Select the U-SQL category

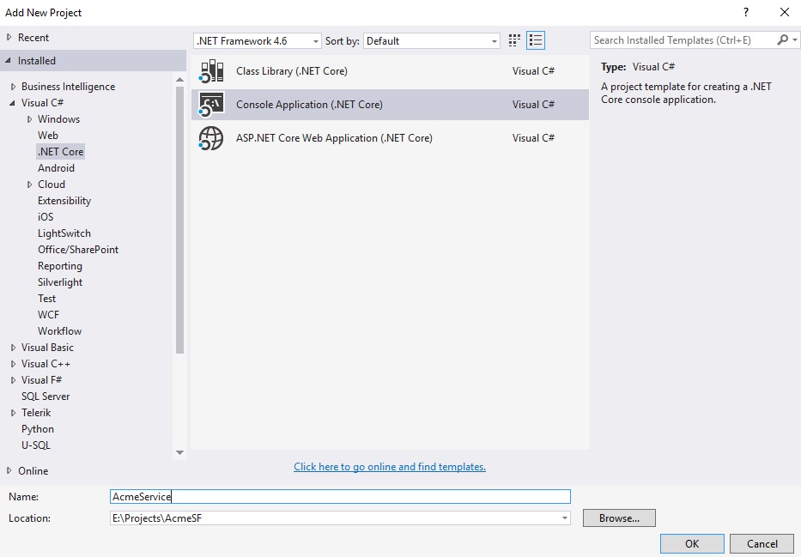tap(36, 445)
